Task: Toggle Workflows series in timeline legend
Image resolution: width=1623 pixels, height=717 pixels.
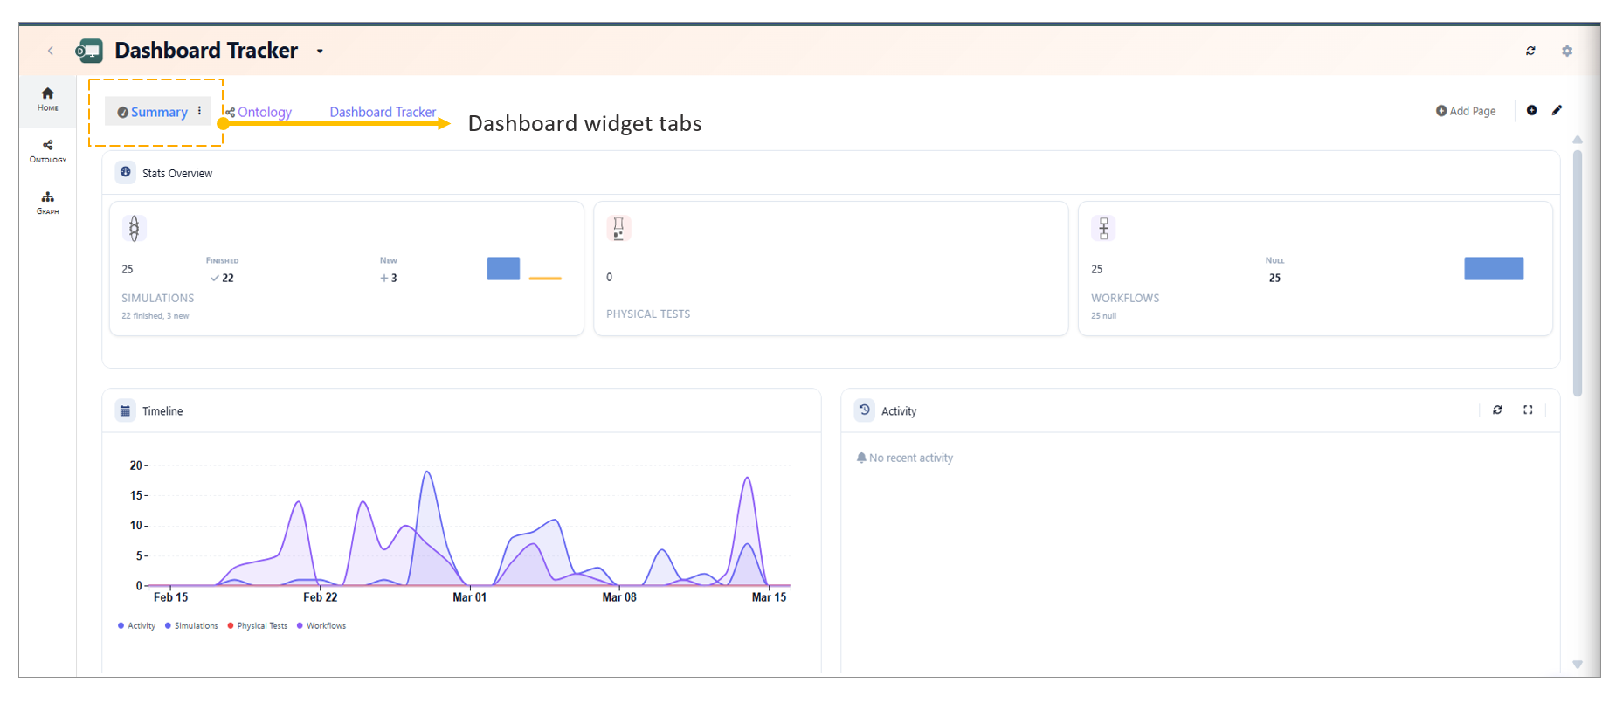Action: [x=321, y=626]
